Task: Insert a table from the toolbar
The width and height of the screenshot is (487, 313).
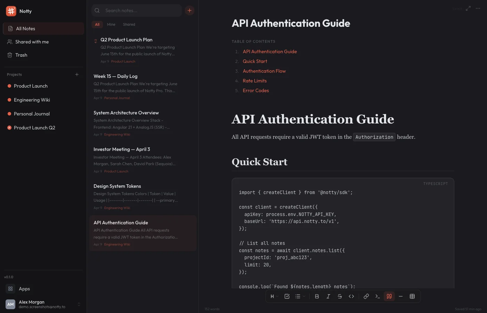Action: [x=412, y=296]
